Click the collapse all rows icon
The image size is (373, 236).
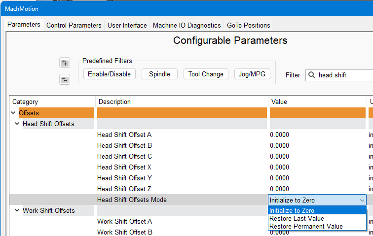tap(65, 79)
